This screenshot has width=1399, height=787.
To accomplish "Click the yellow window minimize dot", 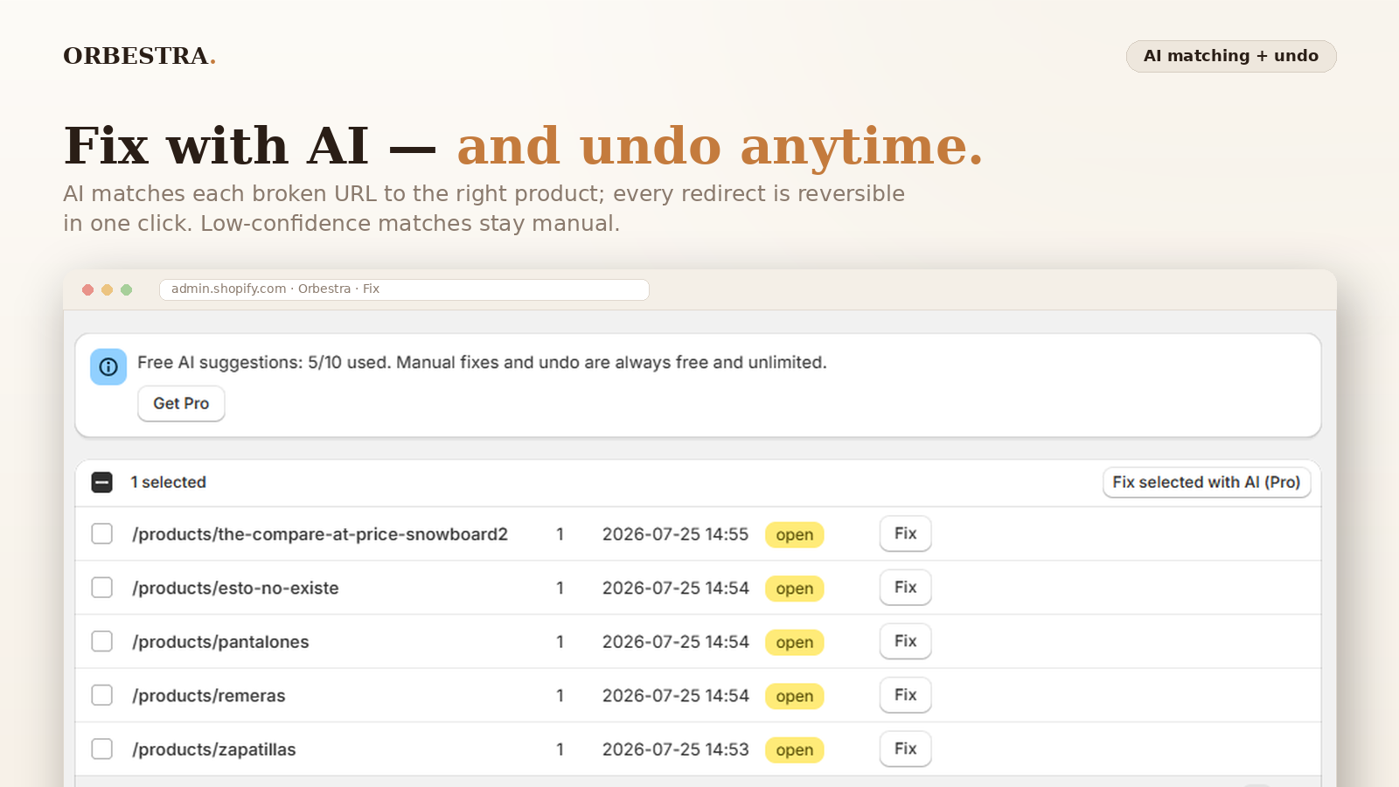I will [x=107, y=289].
